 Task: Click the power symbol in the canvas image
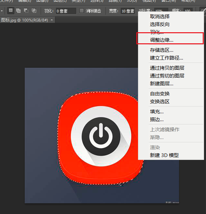click(x=101, y=136)
